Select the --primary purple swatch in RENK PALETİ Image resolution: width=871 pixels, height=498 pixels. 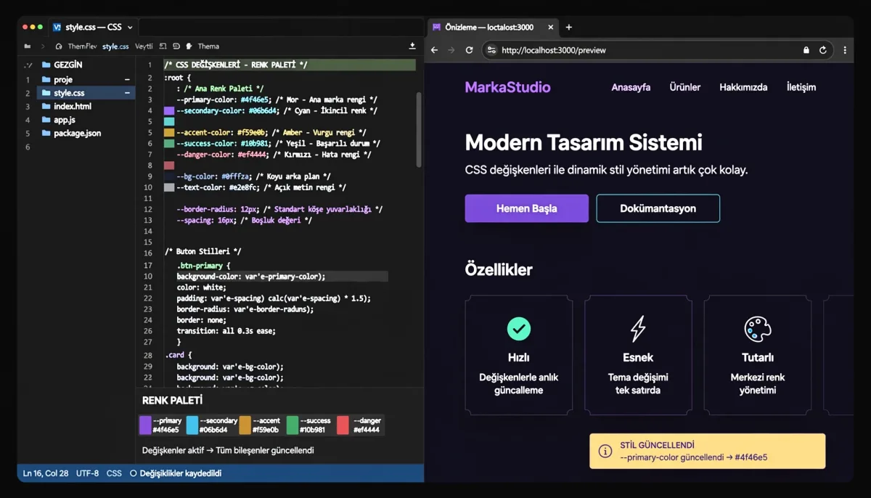[145, 425]
